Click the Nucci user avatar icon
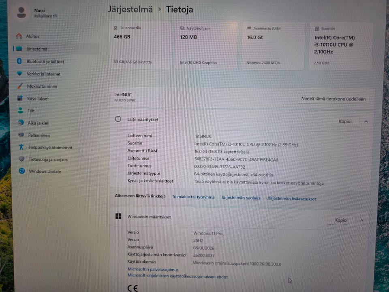Image resolution: width=389 pixels, height=292 pixels. click(x=21, y=13)
